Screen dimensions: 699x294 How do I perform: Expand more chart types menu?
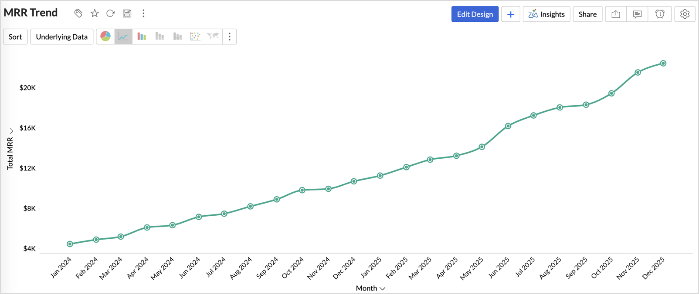point(230,37)
